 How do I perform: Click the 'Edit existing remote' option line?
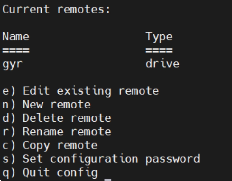tap(81, 91)
